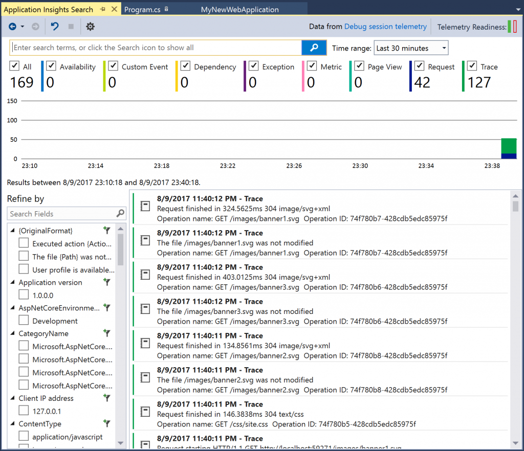This screenshot has width=524, height=451.
Task: Click into the Search Fields input
Action: pos(62,214)
